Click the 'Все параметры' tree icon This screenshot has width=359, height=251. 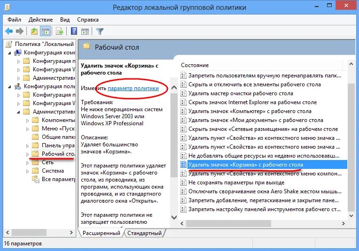[36, 179]
